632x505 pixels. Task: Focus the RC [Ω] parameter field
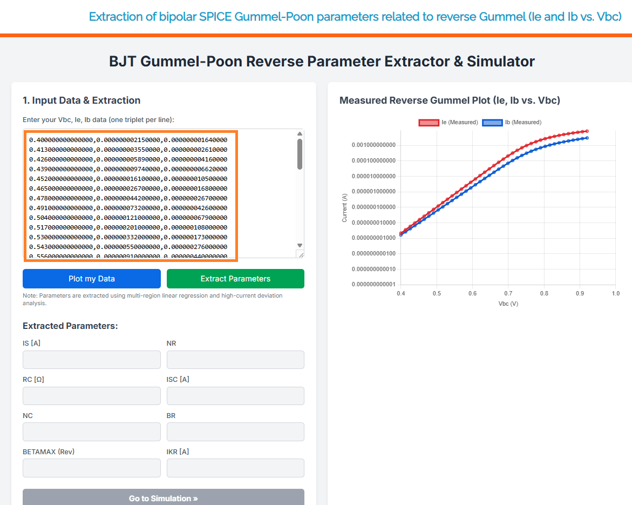(x=91, y=396)
